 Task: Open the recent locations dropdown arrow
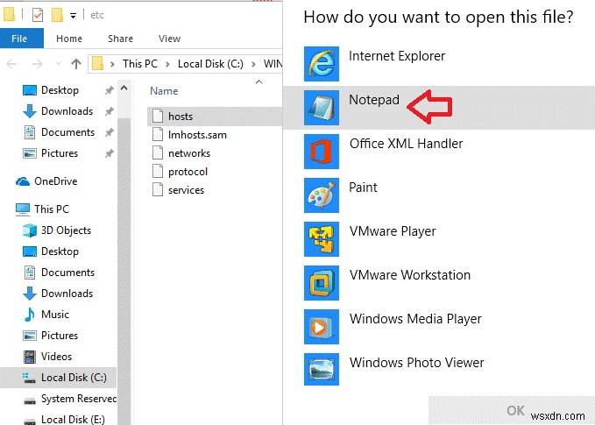tap(58, 64)
